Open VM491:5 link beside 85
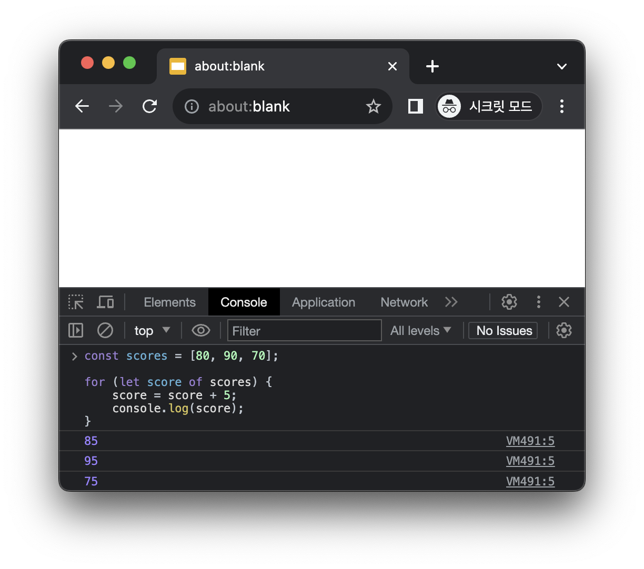This screenshot has width=644, height=569. click(x=530, y=441)
